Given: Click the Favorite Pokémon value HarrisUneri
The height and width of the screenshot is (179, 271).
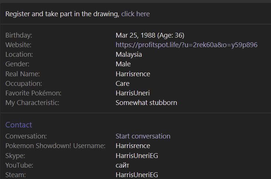Looking at the screenshot, I should point(133,93).
